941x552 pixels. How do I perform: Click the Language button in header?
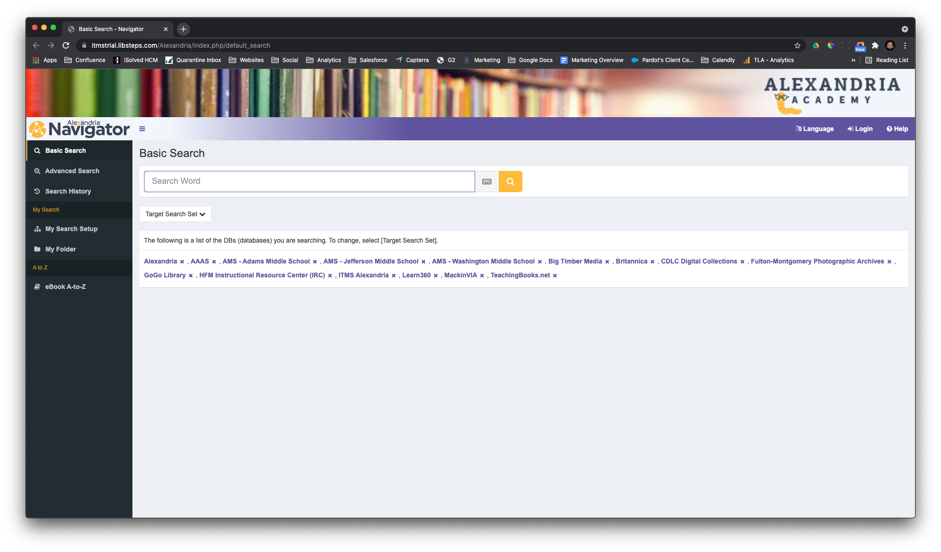pos(815,129)
